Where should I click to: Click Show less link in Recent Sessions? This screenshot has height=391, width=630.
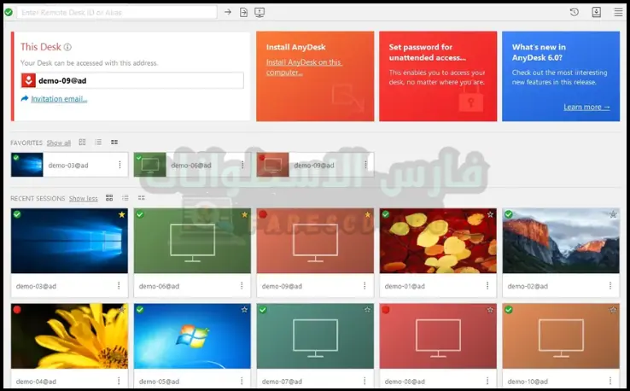click(83, 198)
